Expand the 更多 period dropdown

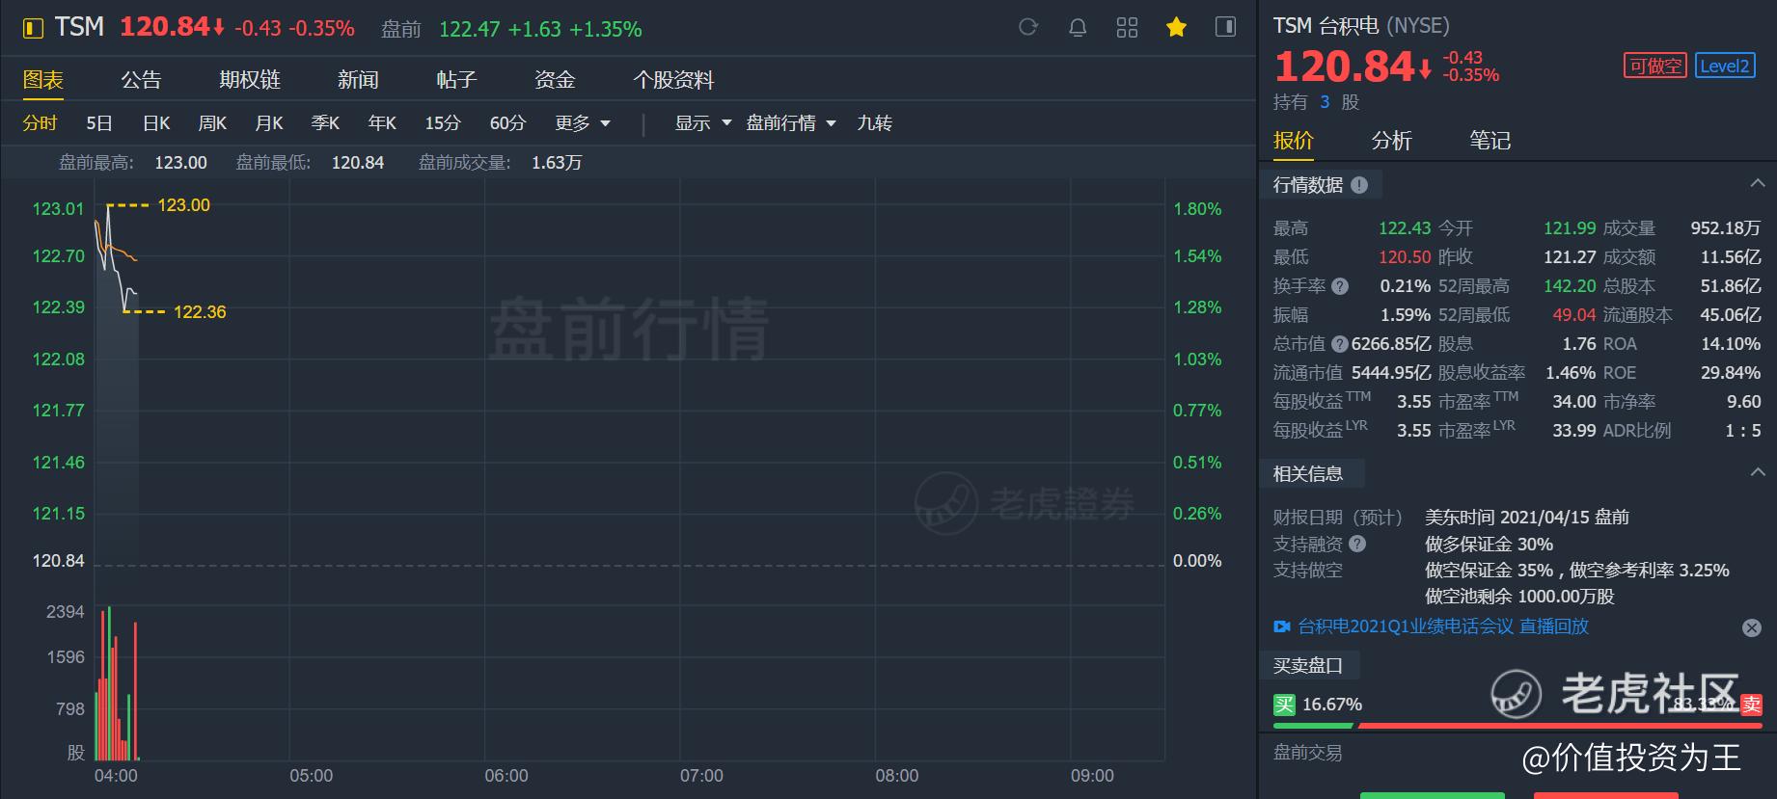(583, 123)
